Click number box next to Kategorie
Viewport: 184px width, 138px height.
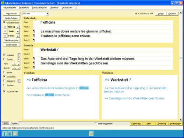pyautogui.click(x=19, y=81)
